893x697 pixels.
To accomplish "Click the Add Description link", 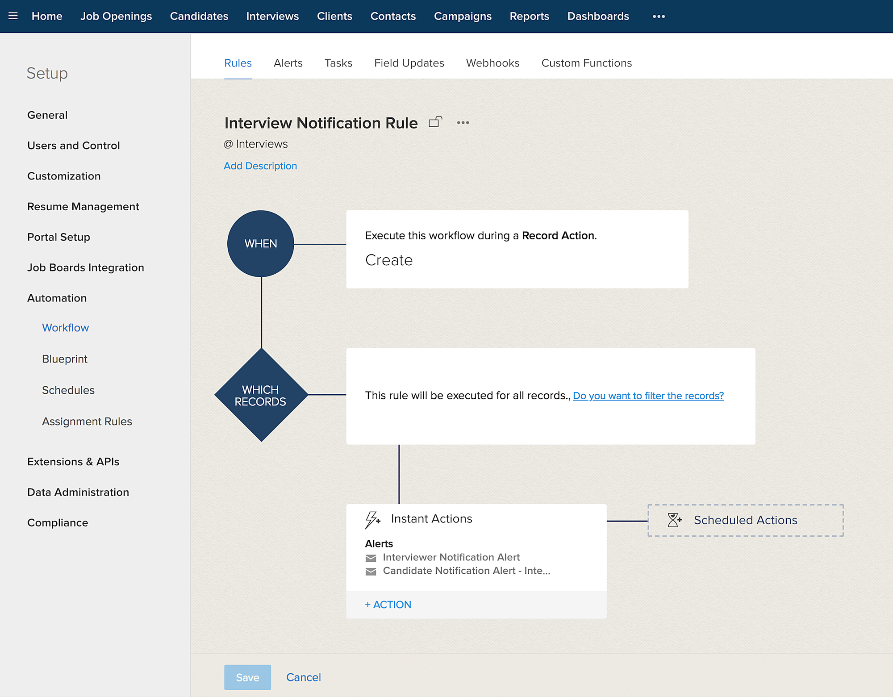I will click(x=260, y=166).
